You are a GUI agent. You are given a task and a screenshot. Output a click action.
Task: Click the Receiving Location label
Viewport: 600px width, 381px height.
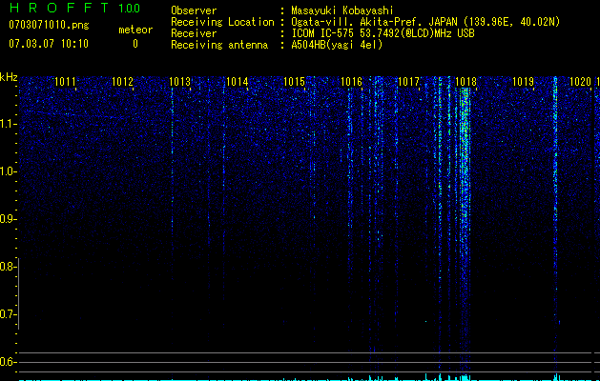[x=222, y=22]
